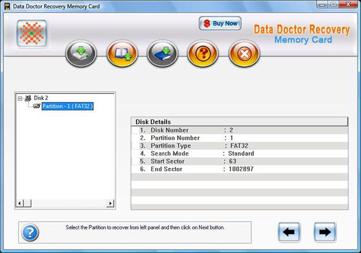
Task: Click the orange X exit icon
Action: [244, 54]
